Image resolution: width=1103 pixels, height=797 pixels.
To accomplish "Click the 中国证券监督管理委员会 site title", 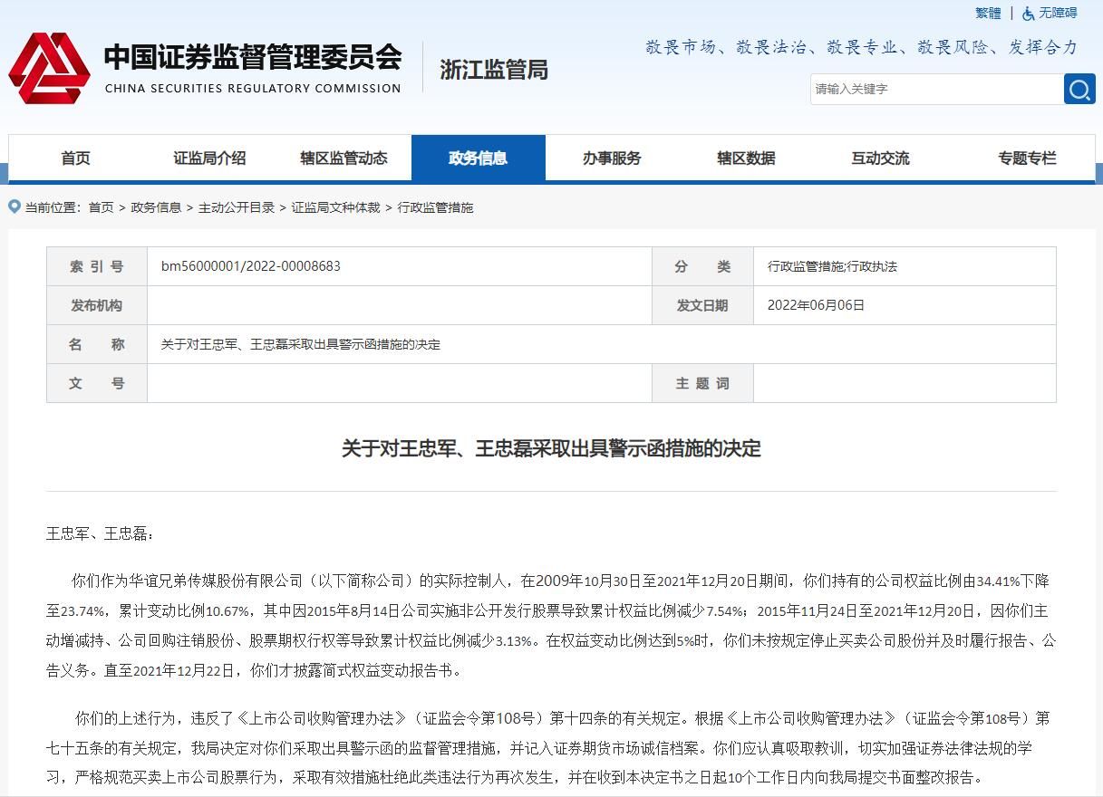I will click(x=252, y=57).
